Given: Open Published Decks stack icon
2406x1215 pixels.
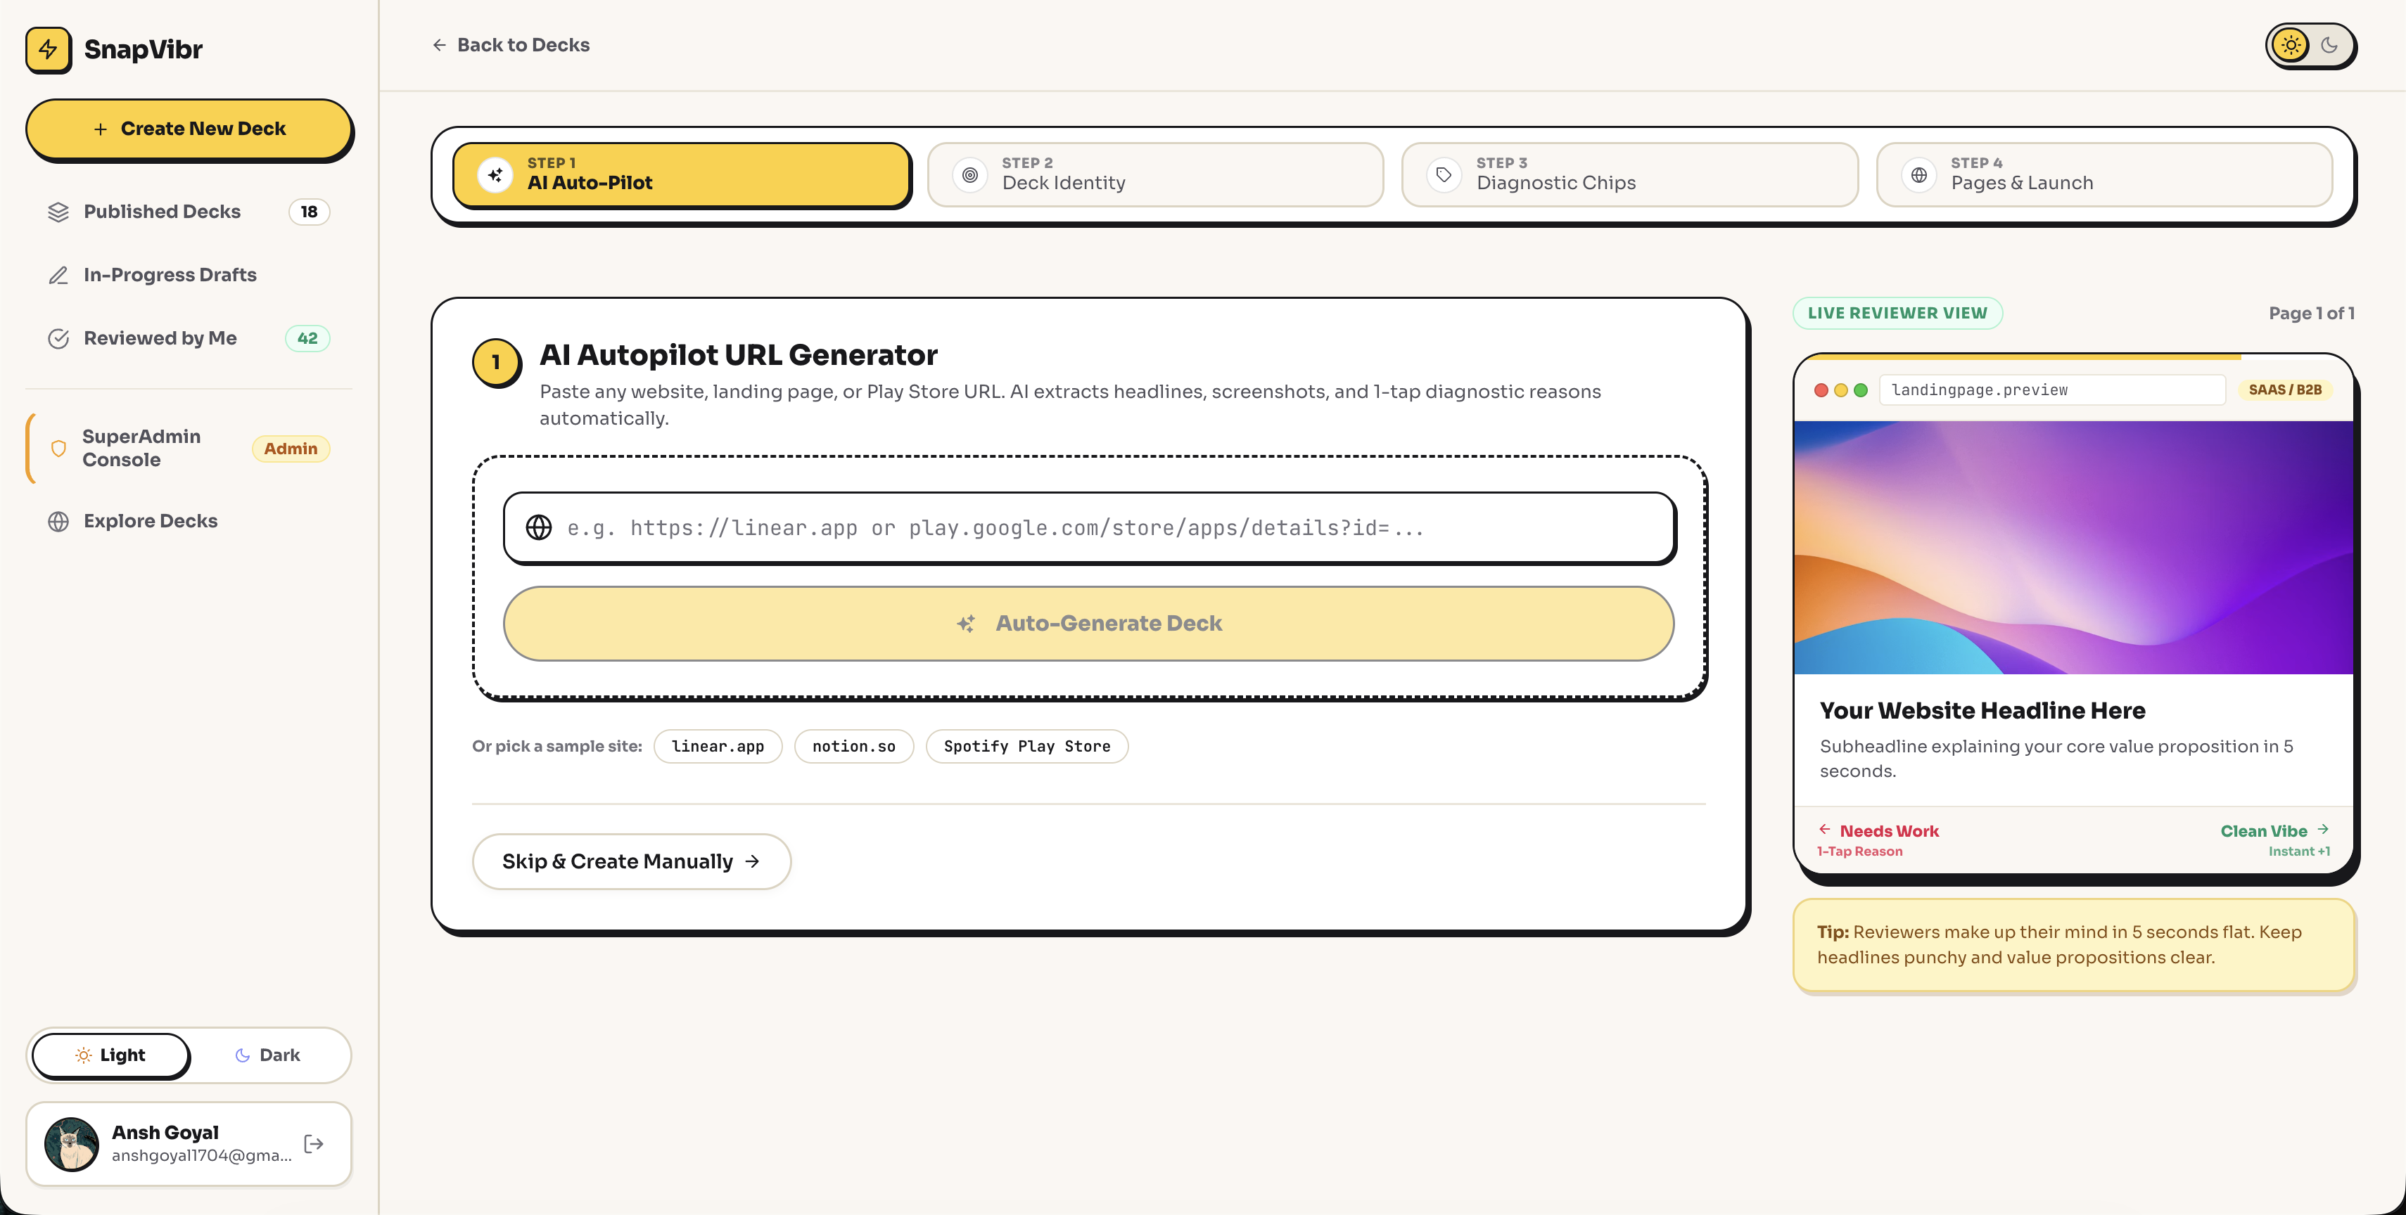Looking at the screenshot, I should pyautogui.click(x=59, y=212).
